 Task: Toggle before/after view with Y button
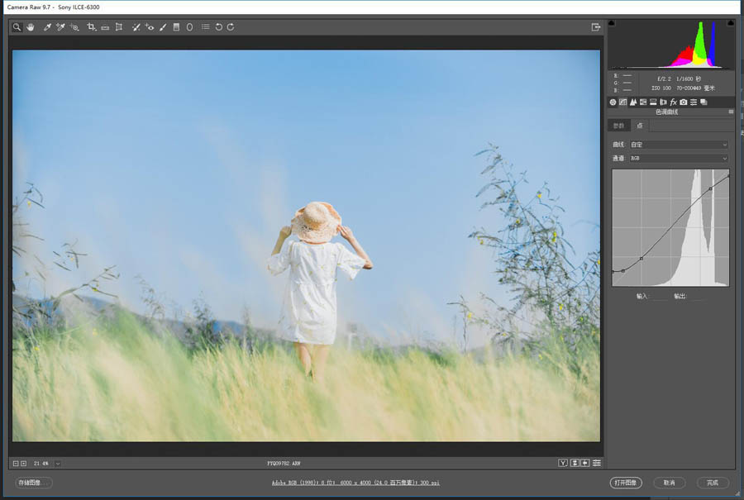[x=563, y=463]
